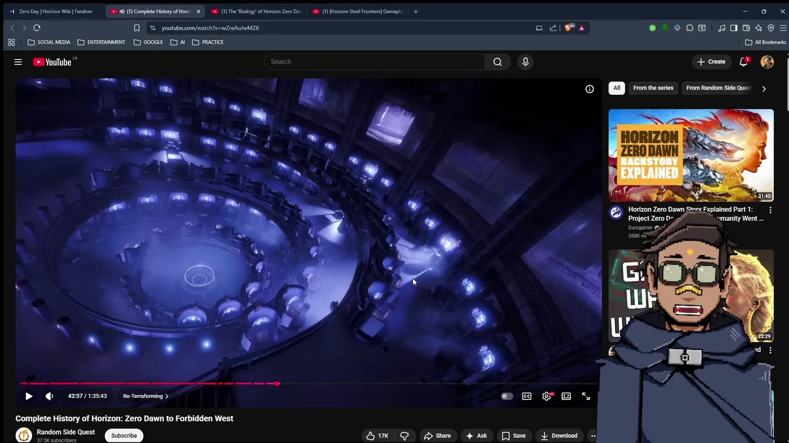Screen dimensions: 789x443
Task: Open the GOOGLE bookmarks folder
Action: [x=148, y=42]
